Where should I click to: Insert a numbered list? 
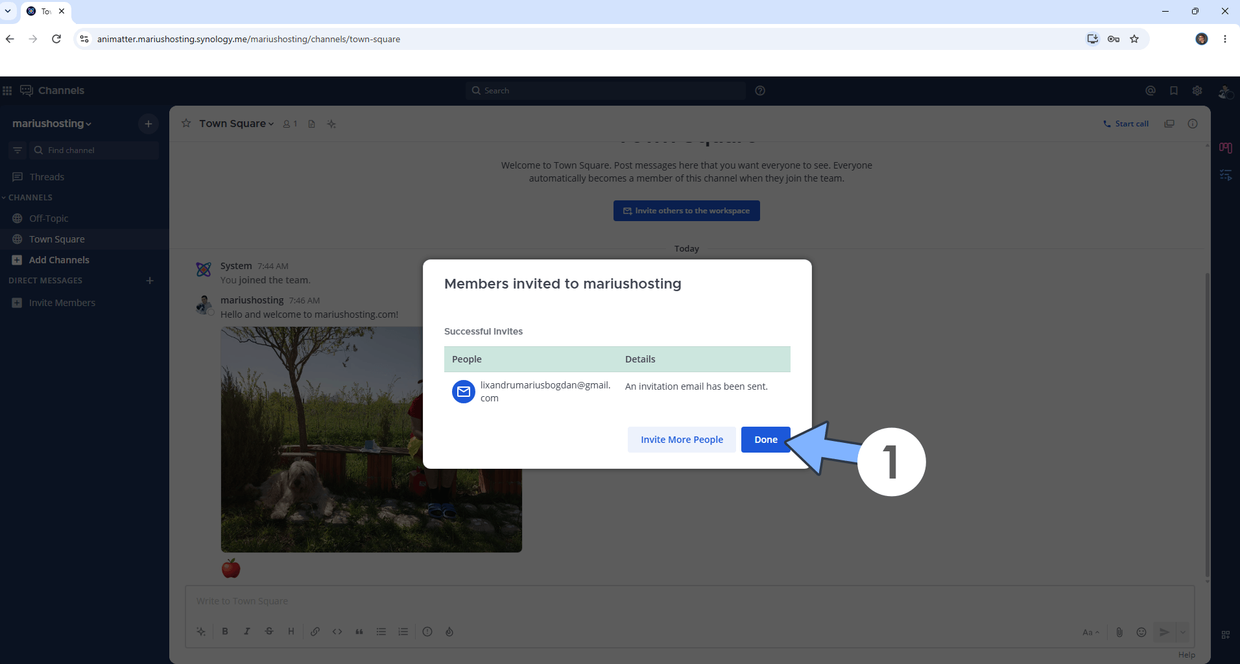tap(403, 632)
